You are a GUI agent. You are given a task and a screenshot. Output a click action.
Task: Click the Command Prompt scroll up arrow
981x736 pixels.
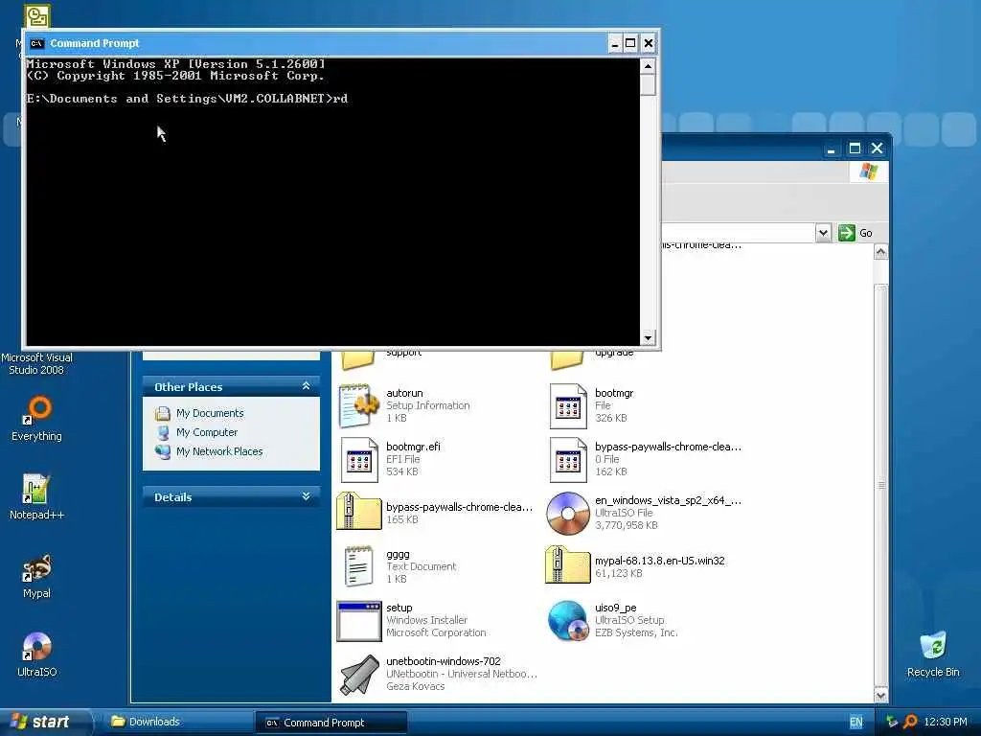point(648,66)
